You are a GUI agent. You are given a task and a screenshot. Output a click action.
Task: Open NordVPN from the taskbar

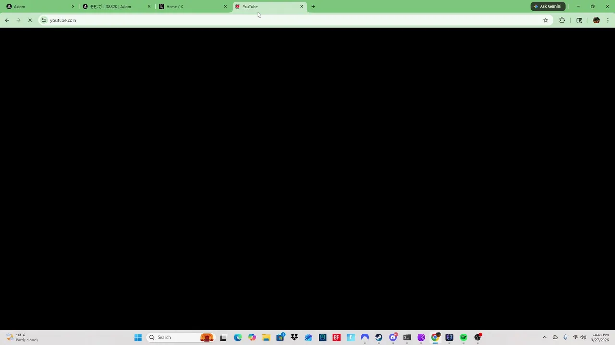[x=365, y=337]
